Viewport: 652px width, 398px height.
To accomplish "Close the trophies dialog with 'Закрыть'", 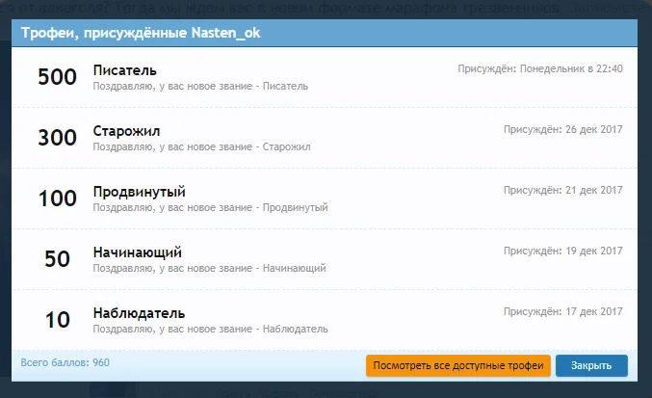I will (x=591, y=365).
